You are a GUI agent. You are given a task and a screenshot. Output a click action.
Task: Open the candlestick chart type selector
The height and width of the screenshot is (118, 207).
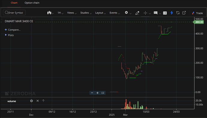pos(50,13)
